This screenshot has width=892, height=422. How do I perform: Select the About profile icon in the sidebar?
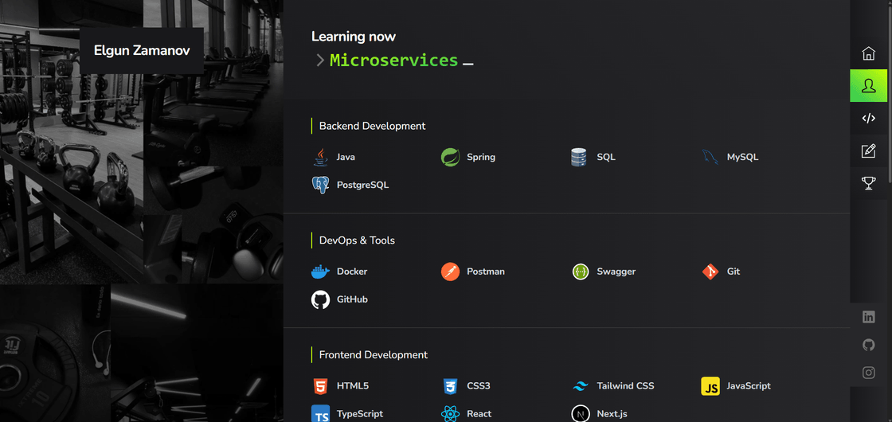click(868, 86)
